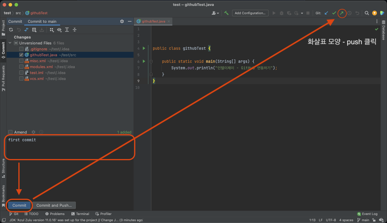The width and height of the screenshot is (387, 223).
Task: Open the Pull Requests side panel
Action: tap(3, 78)
